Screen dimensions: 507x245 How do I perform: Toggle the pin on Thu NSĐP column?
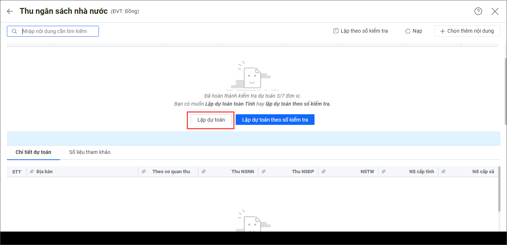[x=263, y=172]
